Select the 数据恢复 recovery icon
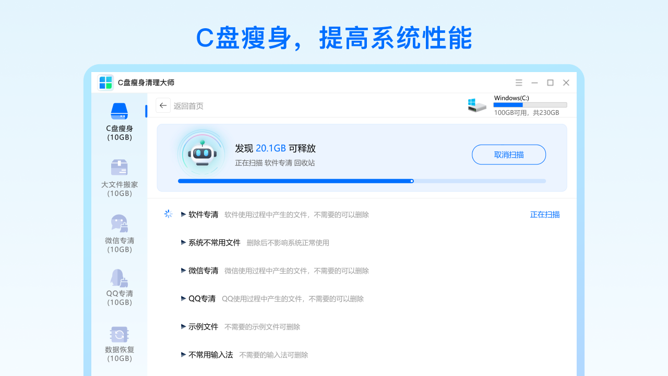 coord(120,334)
